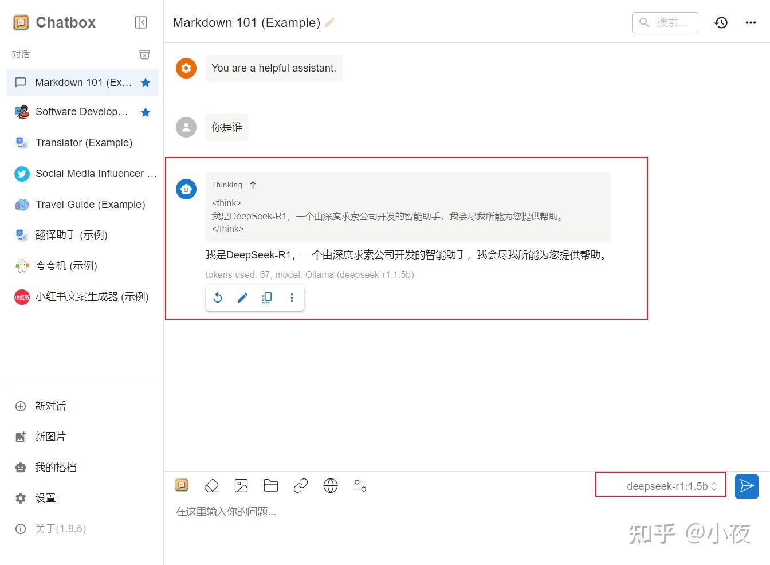This screenshot has width=770, height=565.
Task: Open Social Media Influencer conversation
Action: (x=82, y=174)
